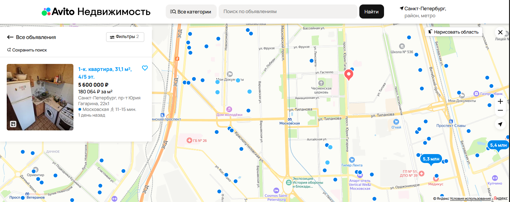Click the Чесменская церковь map icon
510x202 pixels.
coord(321,83)
